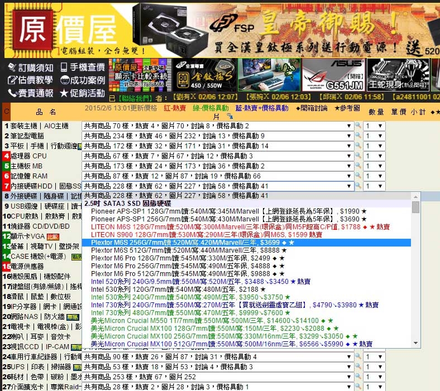Open 估價教學 quote tutorial link
This screenshot has width=440, height=391.
(x=30, y=80)
